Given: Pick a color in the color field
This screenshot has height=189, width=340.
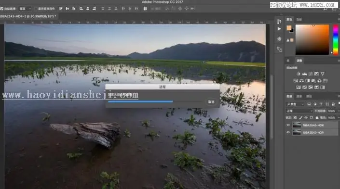Looking at the screenshot, I should tap(312, 40).
